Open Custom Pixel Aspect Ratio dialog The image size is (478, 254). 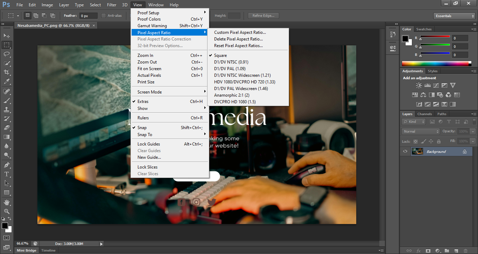pyautogui.click(x=240, y=32)
